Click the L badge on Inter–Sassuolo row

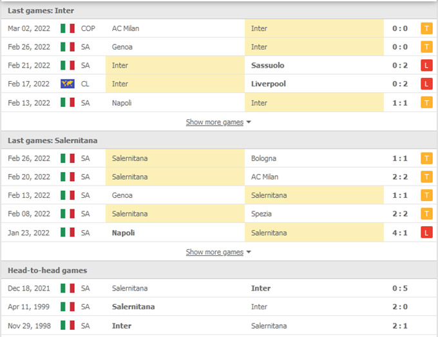pos(426,65)
